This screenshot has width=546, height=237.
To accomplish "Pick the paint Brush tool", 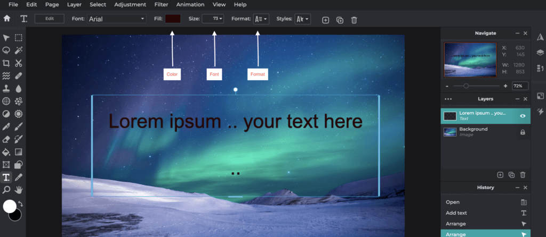I will [19, 126].
